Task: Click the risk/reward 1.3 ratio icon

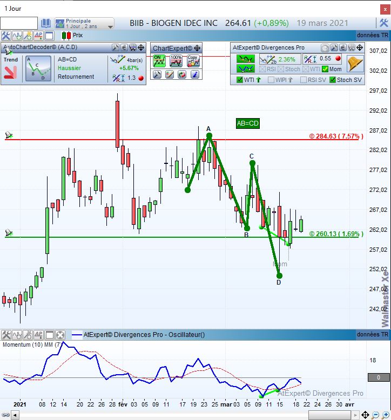Action: 119,78
